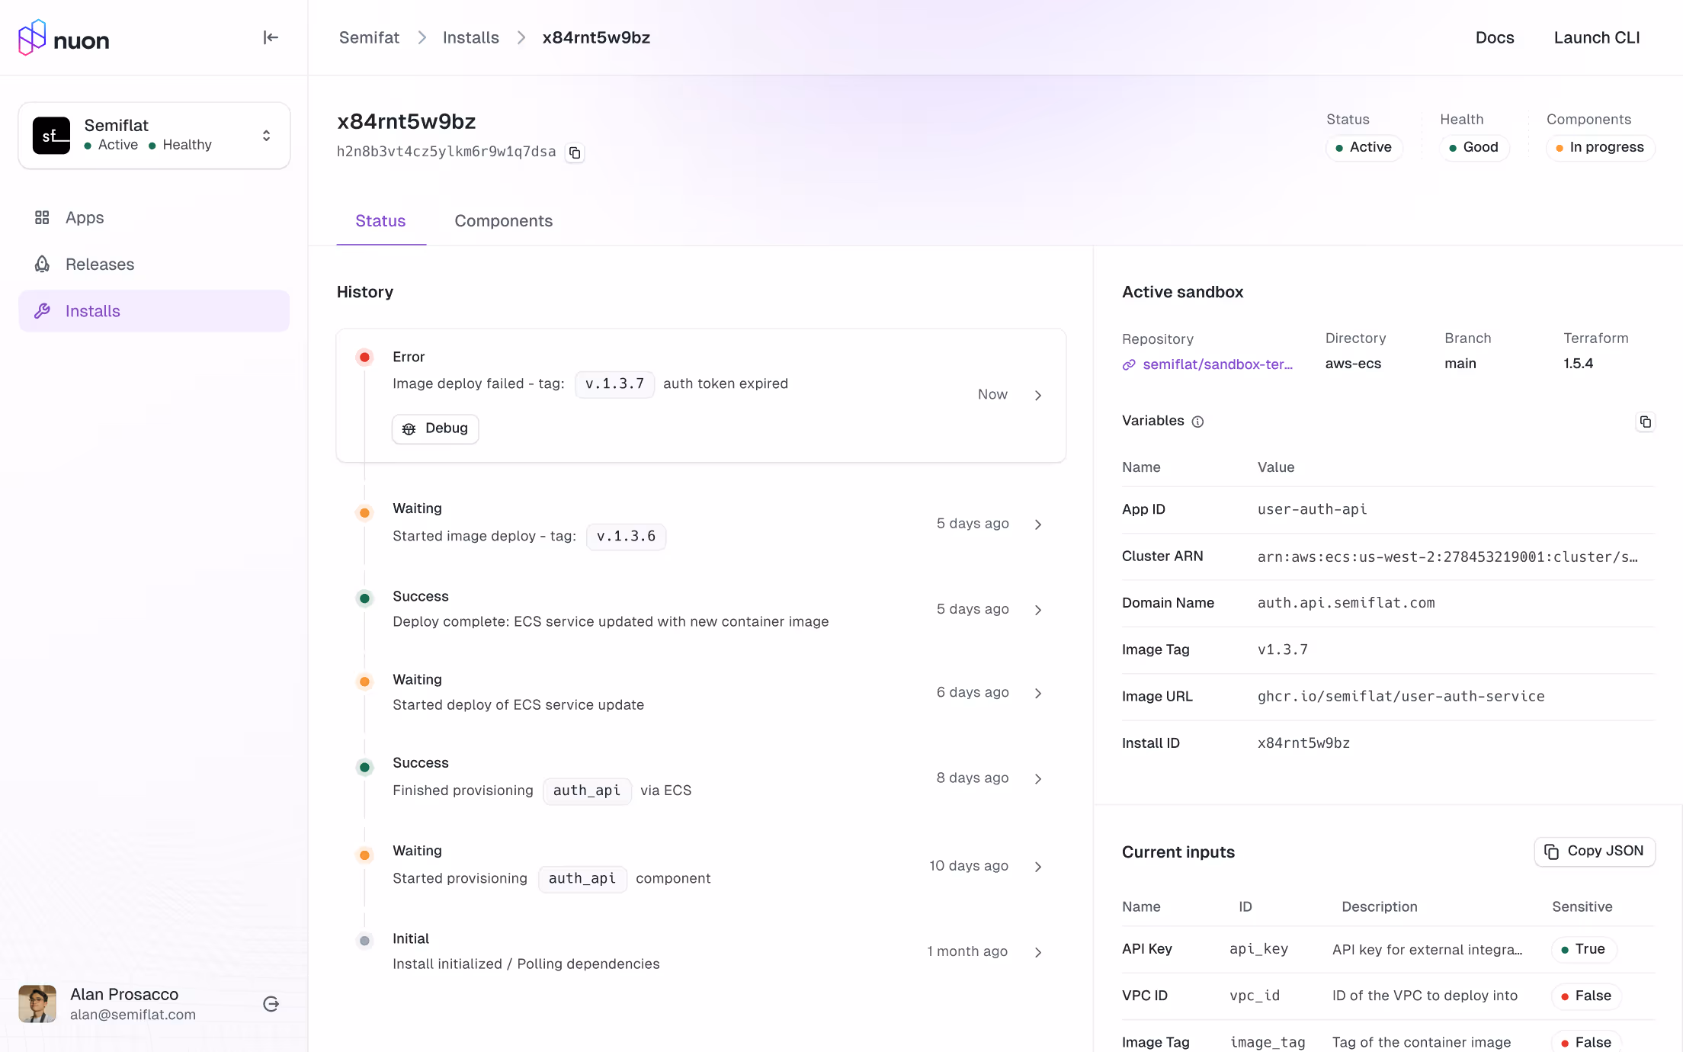Go to Installs breadcrumb
1683x1052 pixels.
click(471, 37)
